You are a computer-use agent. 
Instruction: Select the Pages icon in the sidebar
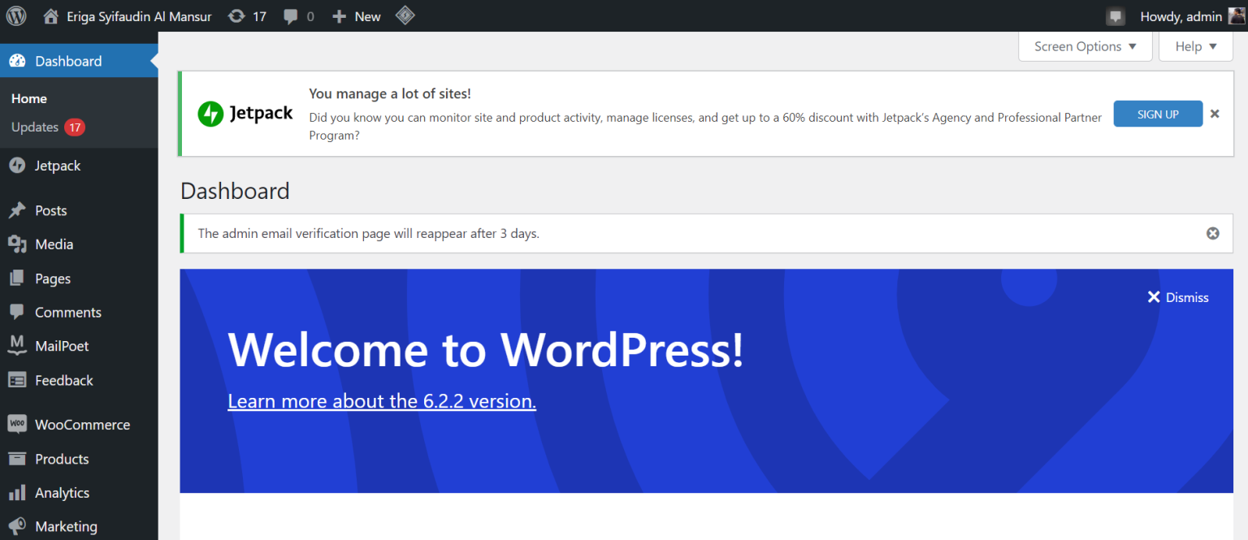(x=17, y=278)
